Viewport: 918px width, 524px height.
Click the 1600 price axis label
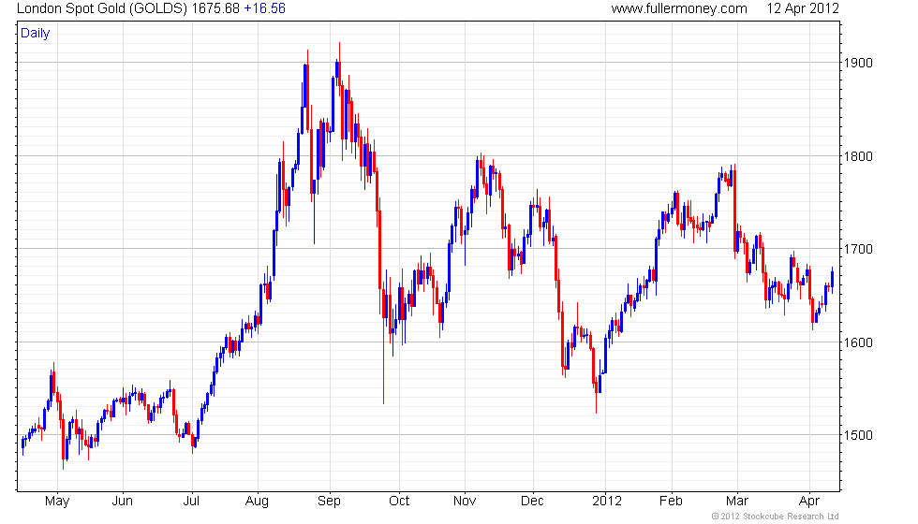(x=858, y=342)
